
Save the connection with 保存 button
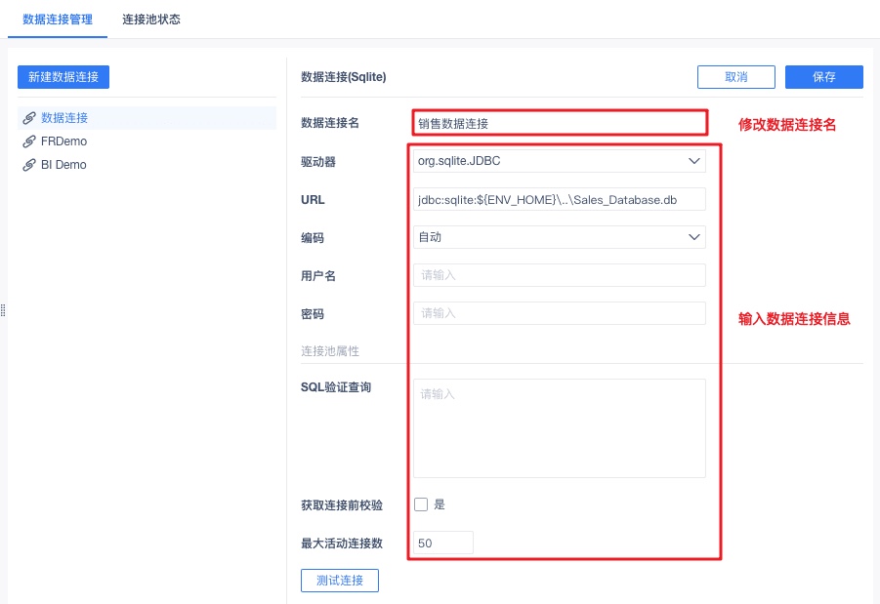[824, 77]
